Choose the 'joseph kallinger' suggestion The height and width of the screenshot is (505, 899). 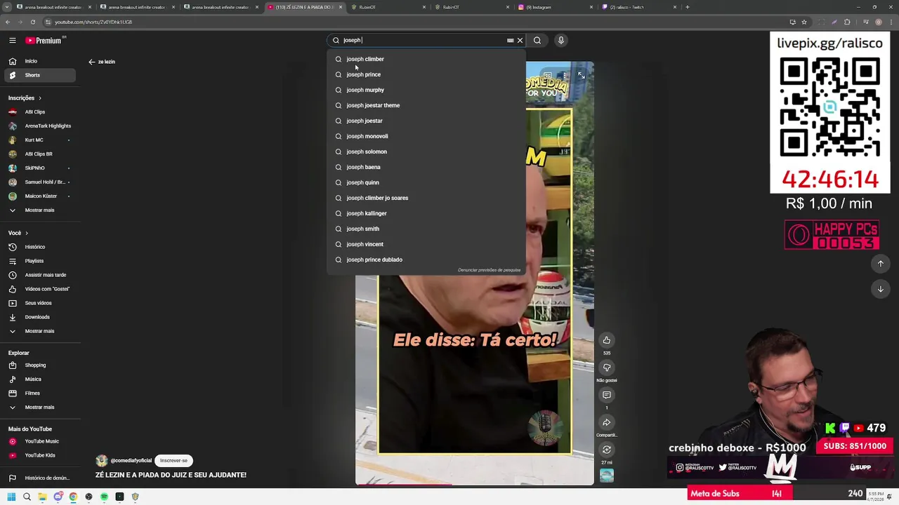(426, 213)
